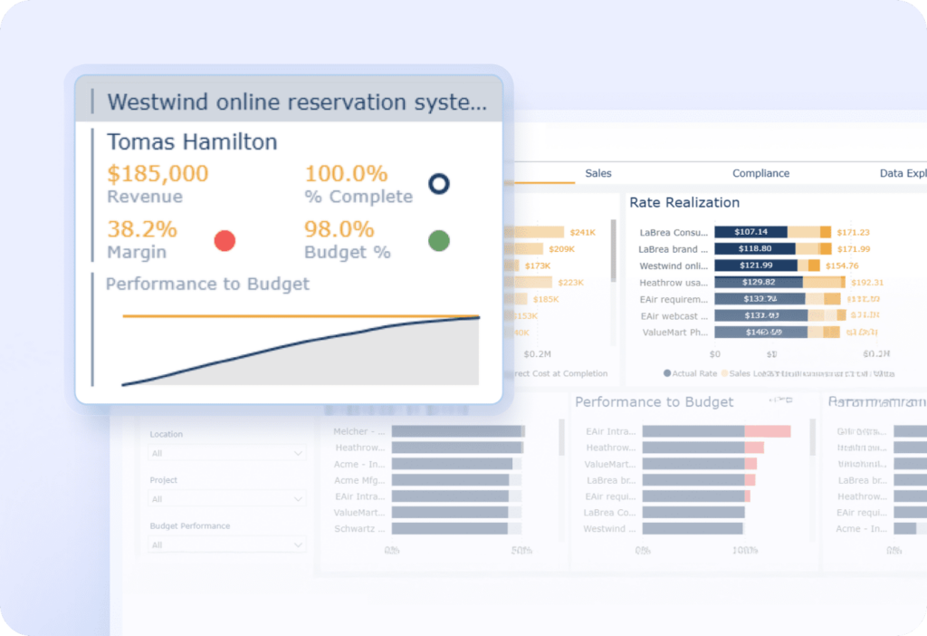927x636 pixels.
Task: Select the $118.80 LaBrea brand rate bar
Action: pos(754,249)
